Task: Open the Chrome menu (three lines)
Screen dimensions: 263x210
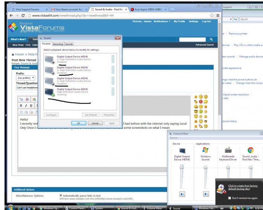Action: [x=218, y=15]
